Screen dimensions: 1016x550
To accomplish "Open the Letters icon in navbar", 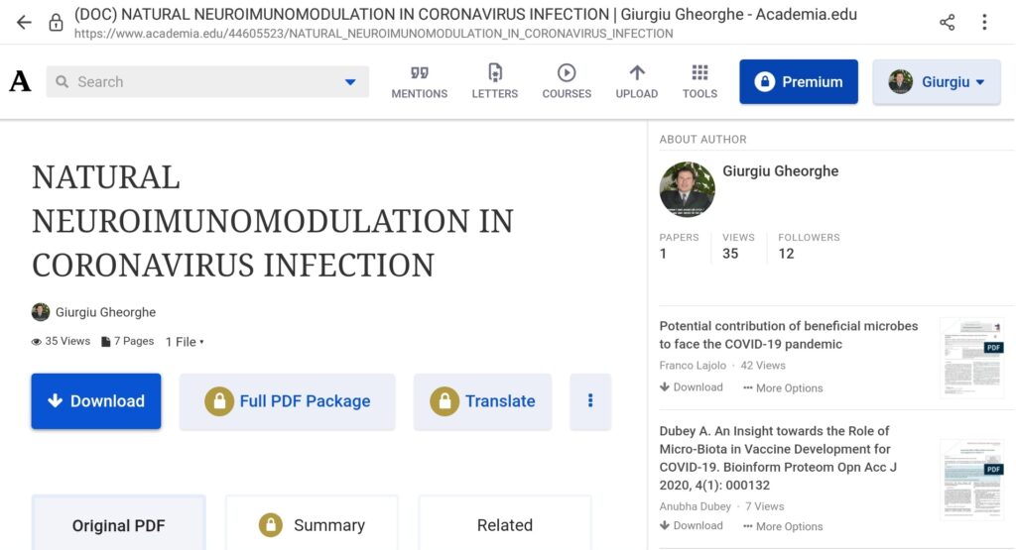I will pyautogui.click(x=495, y=73).
